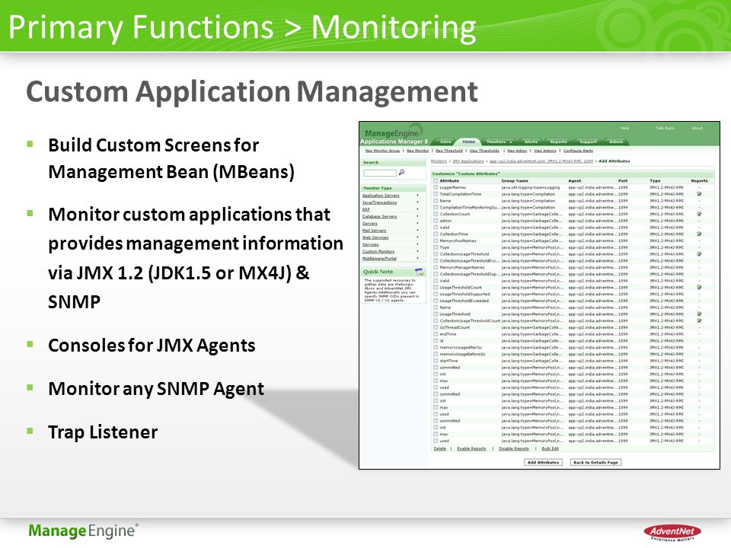Open the Monitors tab dropdown arrow
731x548 pixels.
pyautogui.click(x=511, y=142)
